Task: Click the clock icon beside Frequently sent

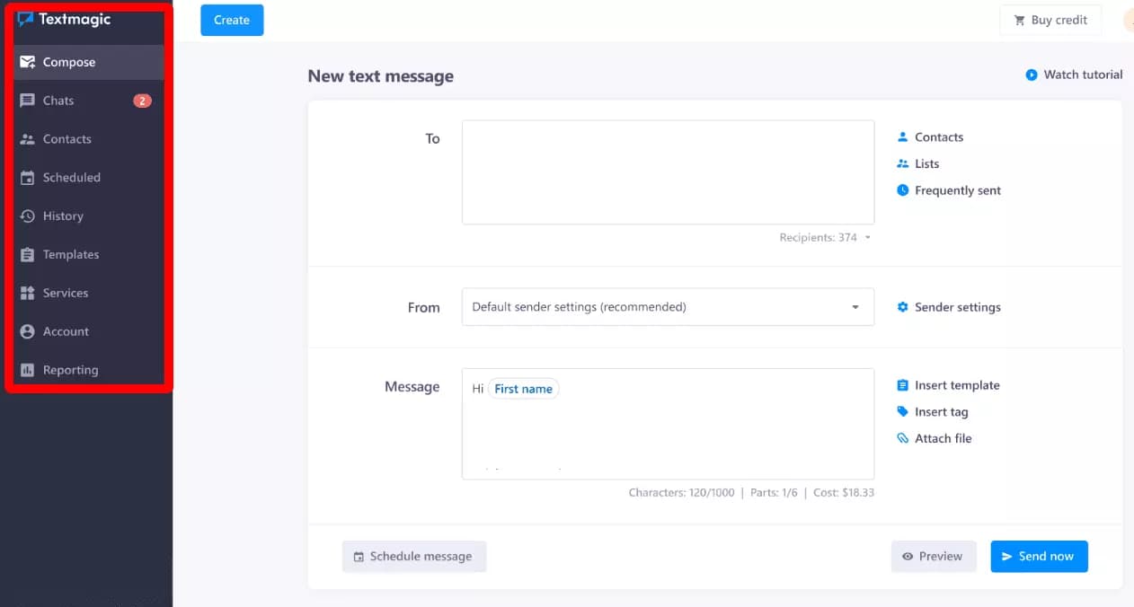Action: [x=903, y=190]
